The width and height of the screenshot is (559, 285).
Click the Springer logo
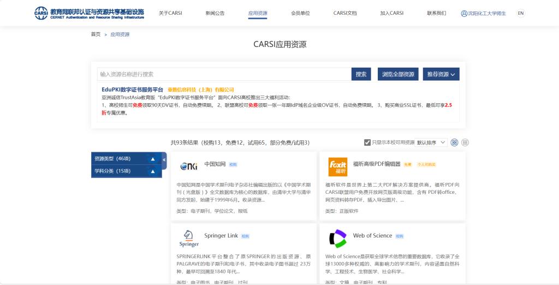pyautogui.click(x=189, y=239)
